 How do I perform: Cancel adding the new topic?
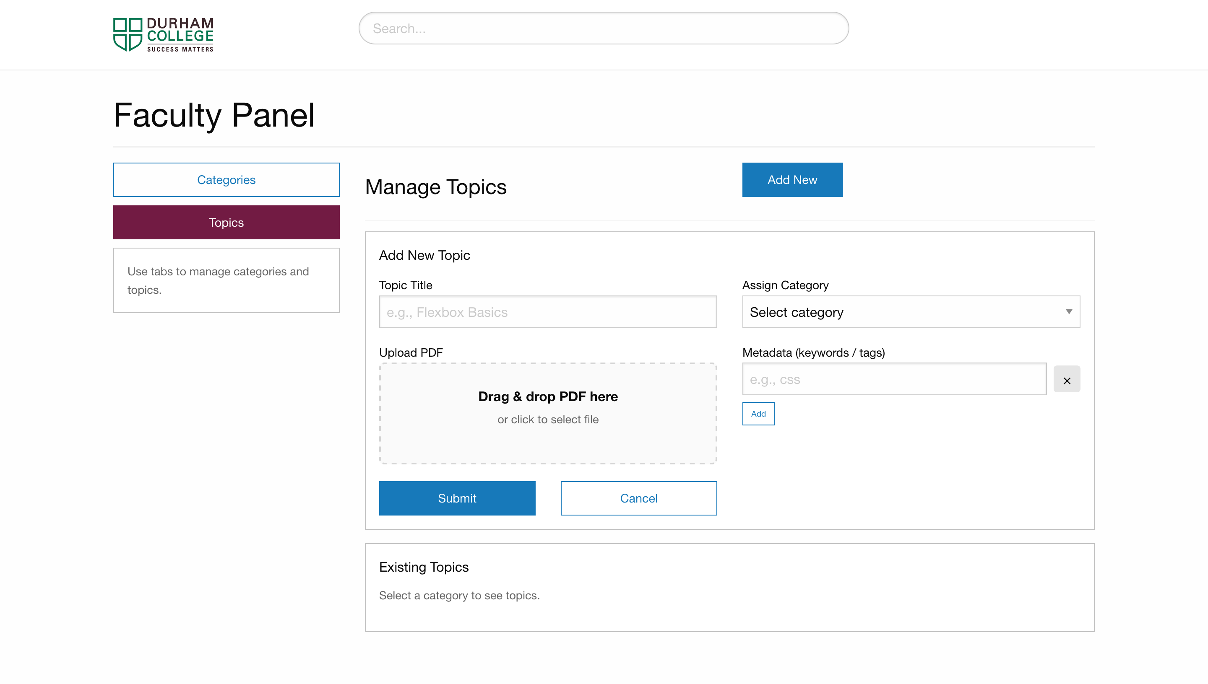pos(638,498)
